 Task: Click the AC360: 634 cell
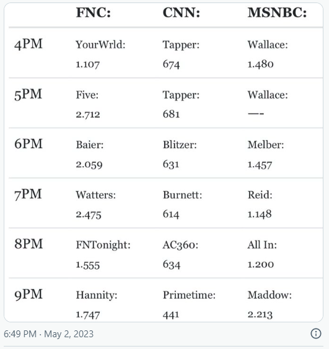[x=180, y=255]
